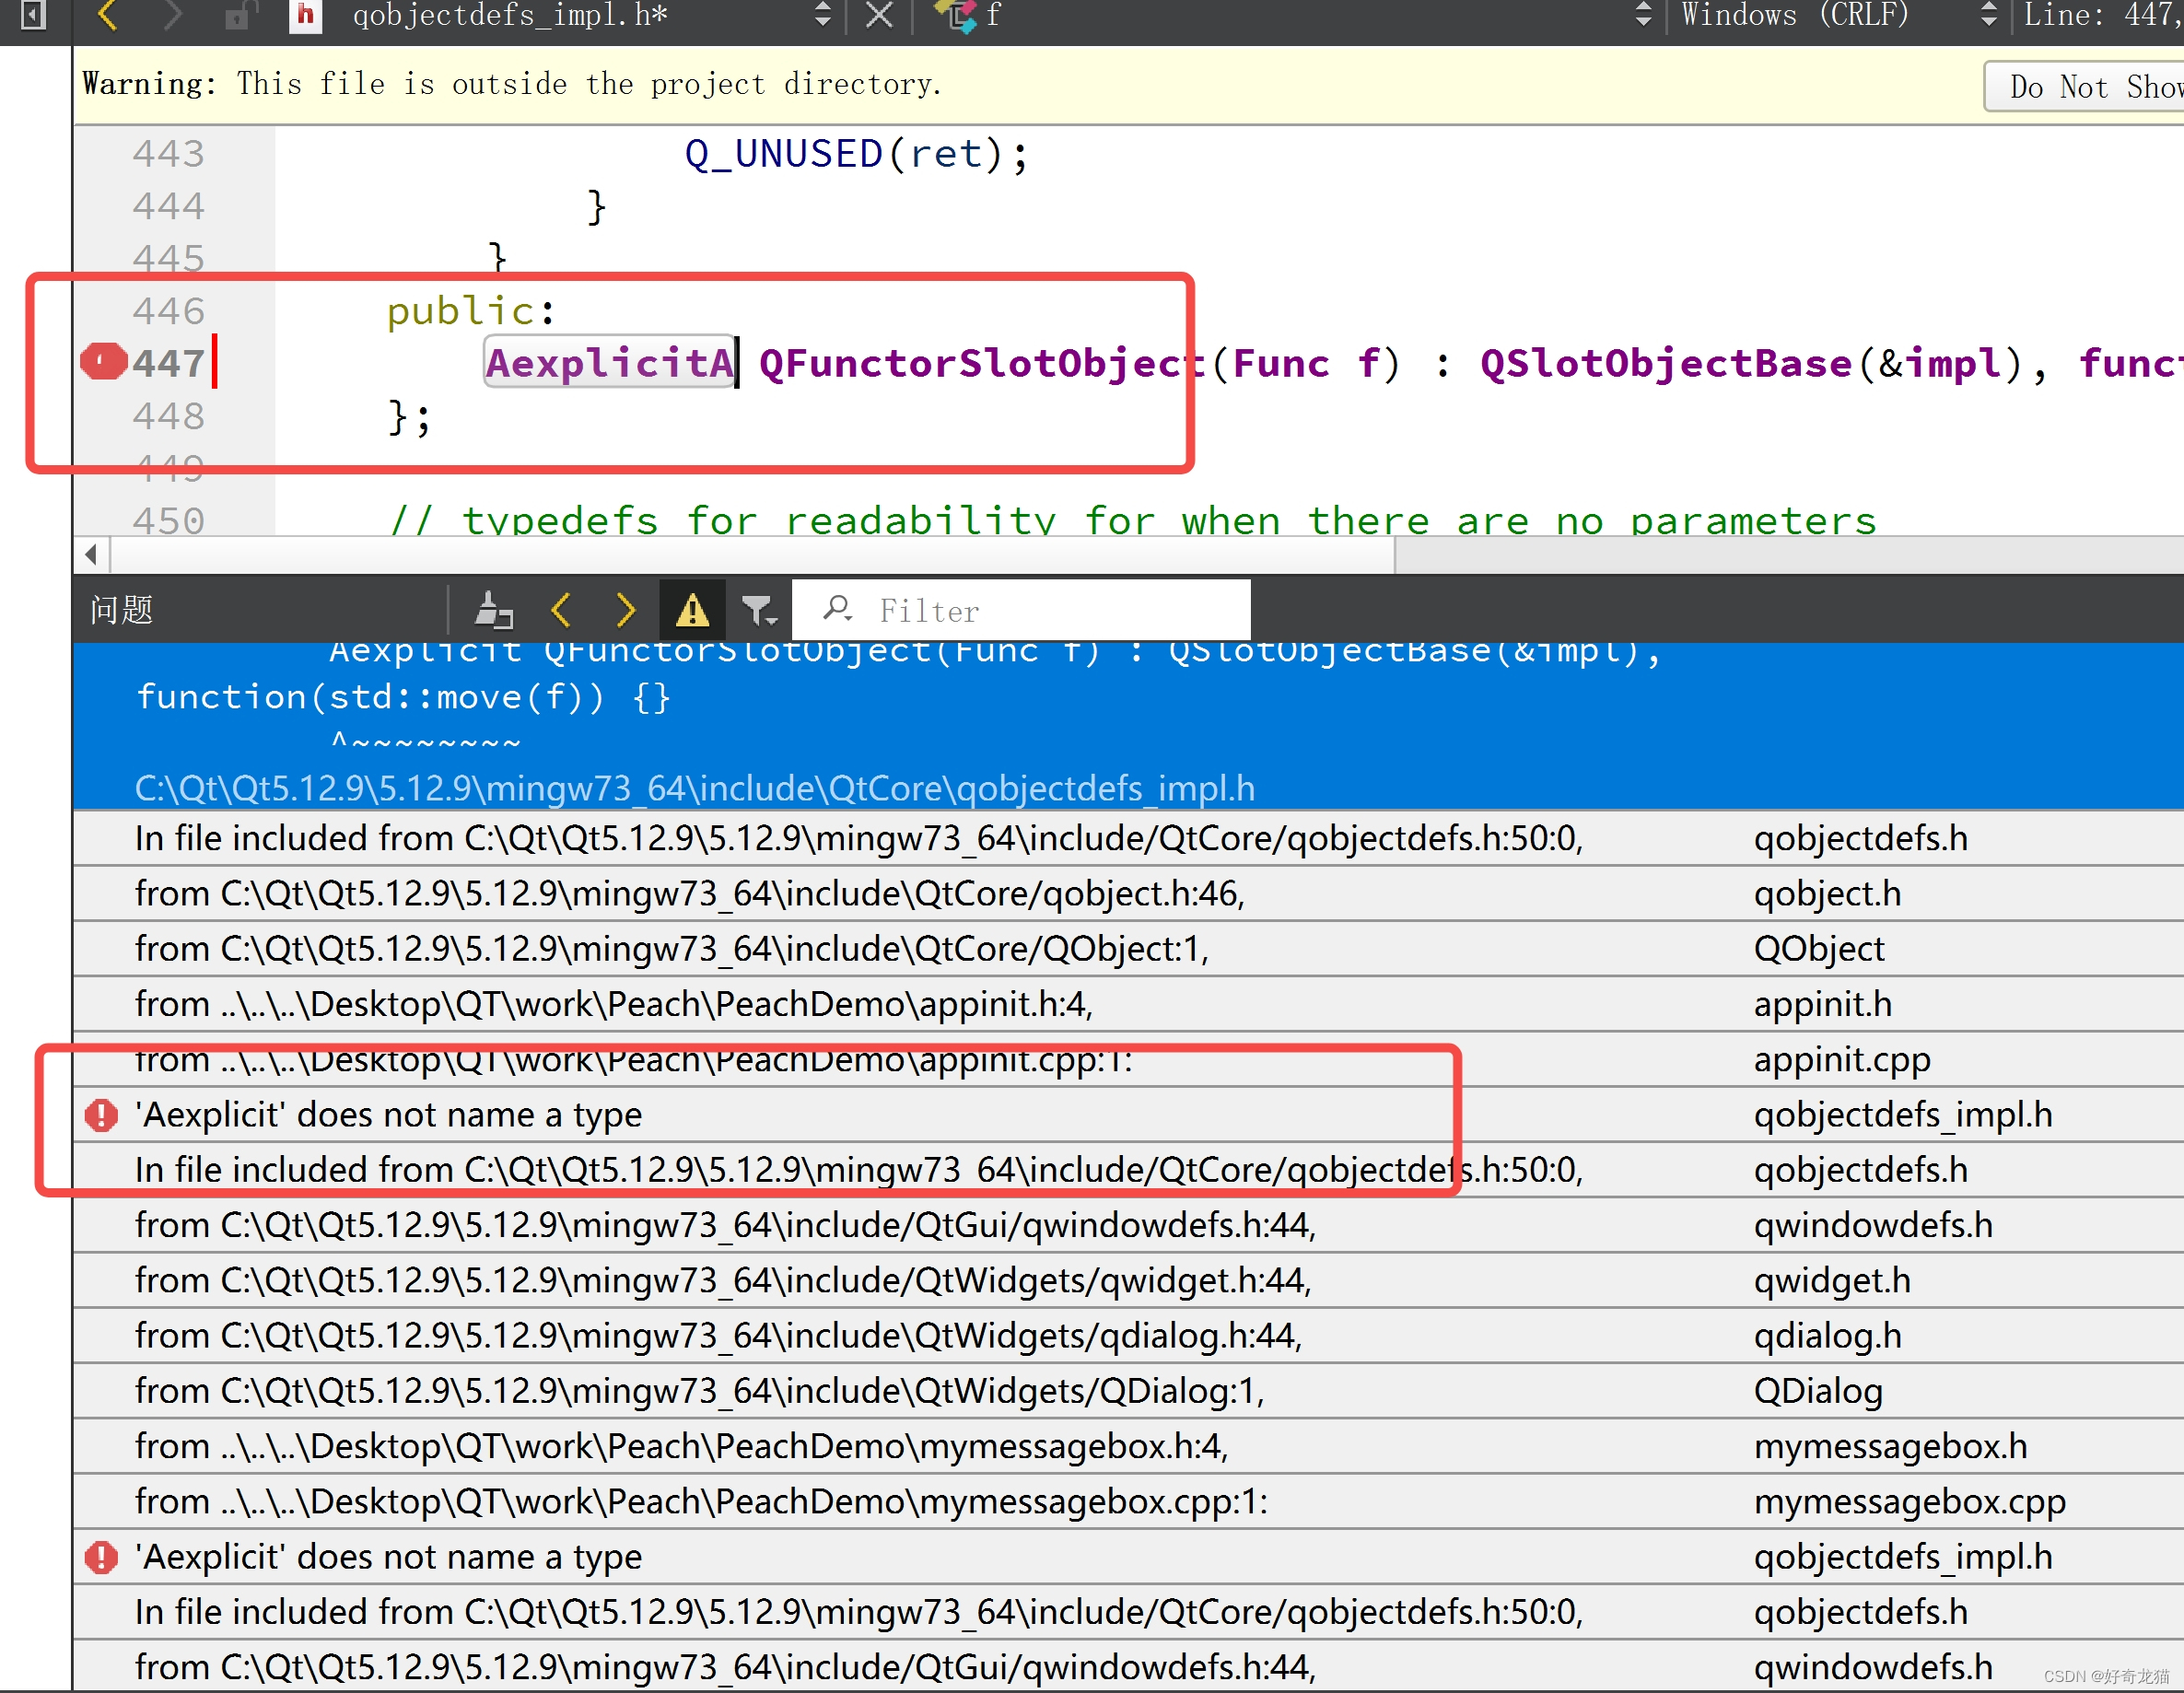Screen dimensions: 2184x1693
Task: Click the editor horizontal scrollbar left arrow
Action: pyautogui.click(x=91, y=555)
